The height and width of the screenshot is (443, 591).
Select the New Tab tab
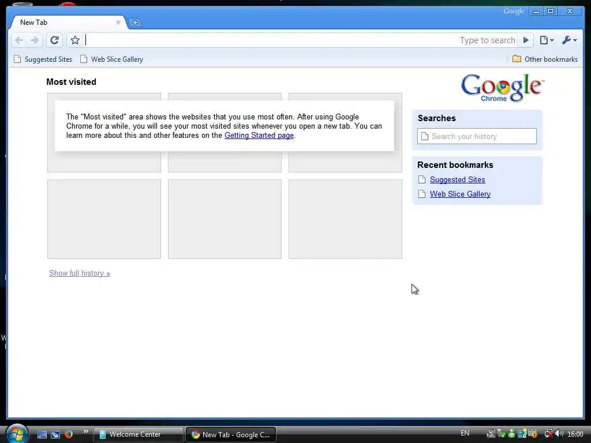tap(68, 22)
